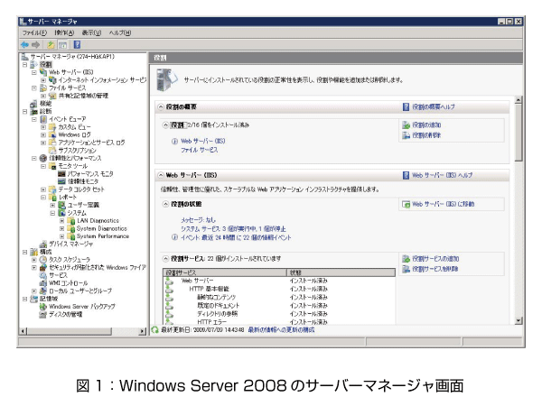Click the 役割の概要ヘルプ help icon

[x=406, y=107]
